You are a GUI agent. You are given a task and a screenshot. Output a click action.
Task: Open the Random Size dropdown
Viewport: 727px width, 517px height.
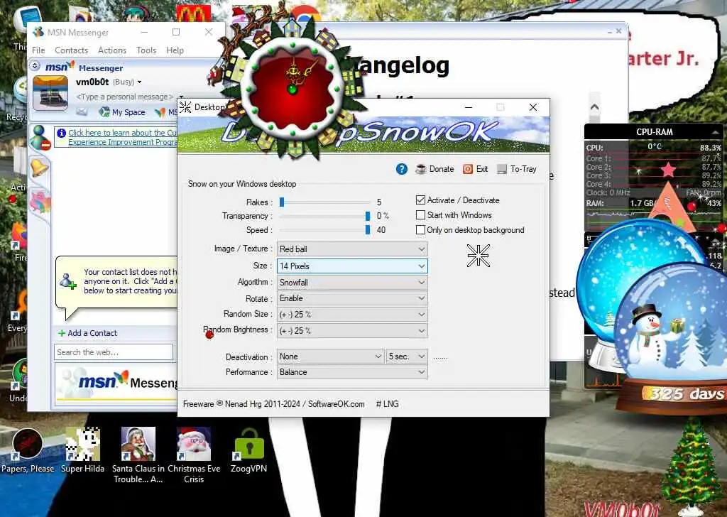pyautogui.click(x=352, y=315)
